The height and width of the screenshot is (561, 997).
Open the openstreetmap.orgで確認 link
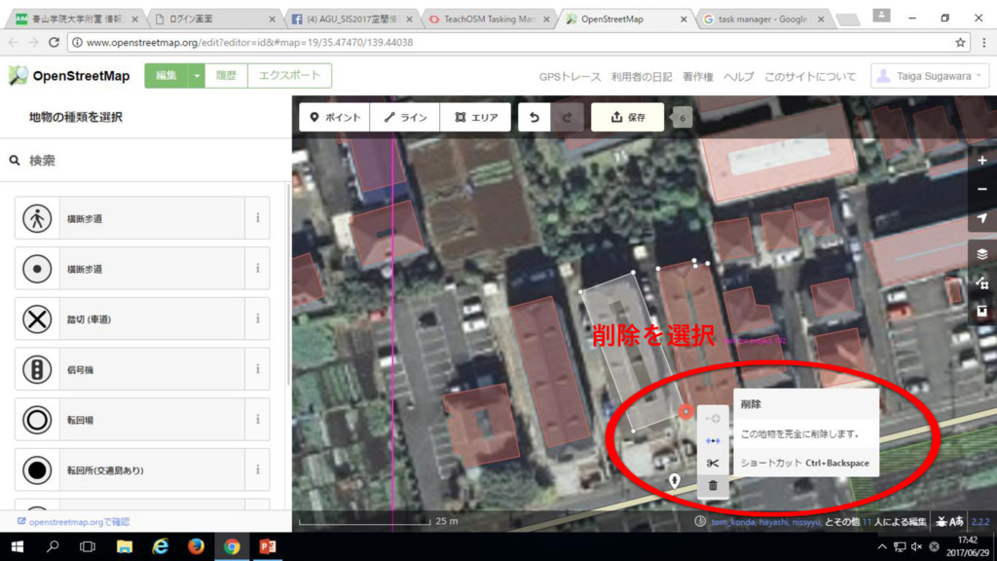pyautogui.click(x=78, y=522)
